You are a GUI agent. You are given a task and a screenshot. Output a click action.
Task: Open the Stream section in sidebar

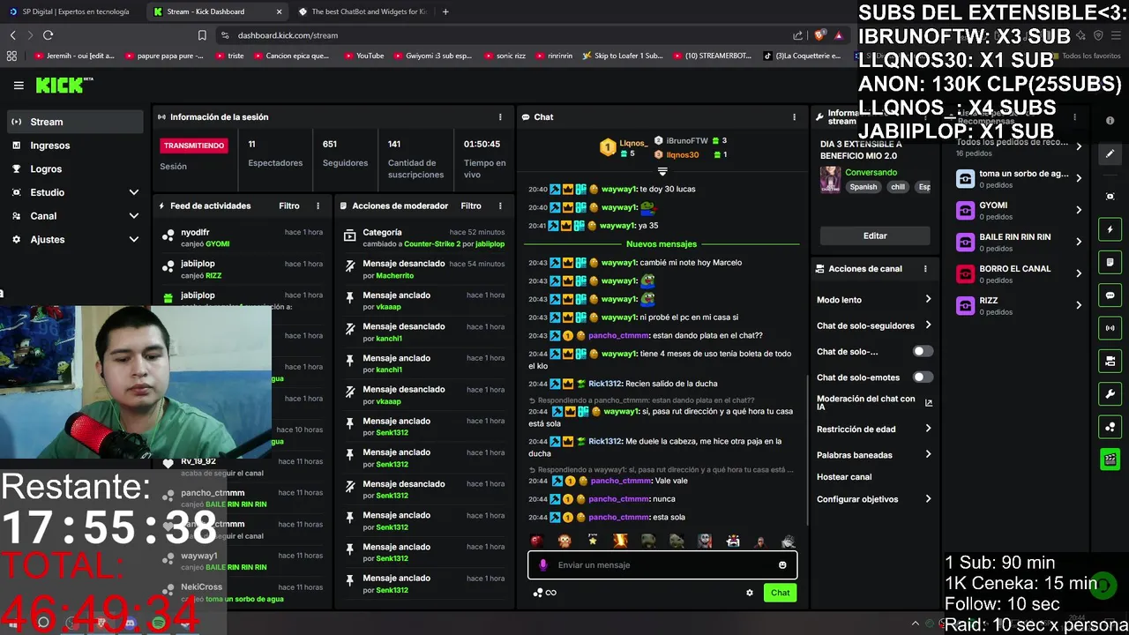[74, 122]
